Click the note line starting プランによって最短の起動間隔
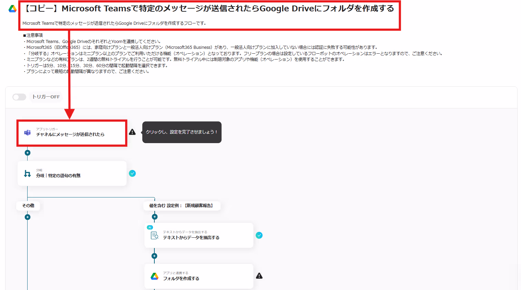Image resolution: width=521 pixels, height=290 pixels. point(86,72)
